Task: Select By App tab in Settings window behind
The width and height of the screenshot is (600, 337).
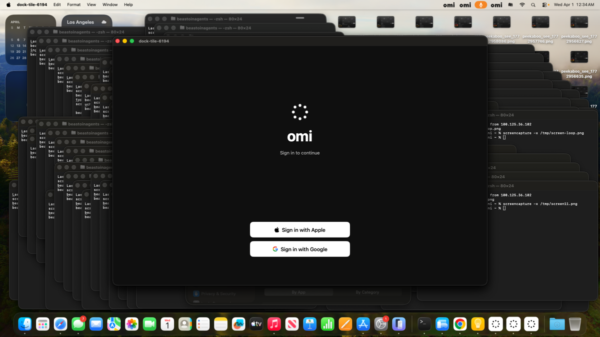Action: click(298, 293)
